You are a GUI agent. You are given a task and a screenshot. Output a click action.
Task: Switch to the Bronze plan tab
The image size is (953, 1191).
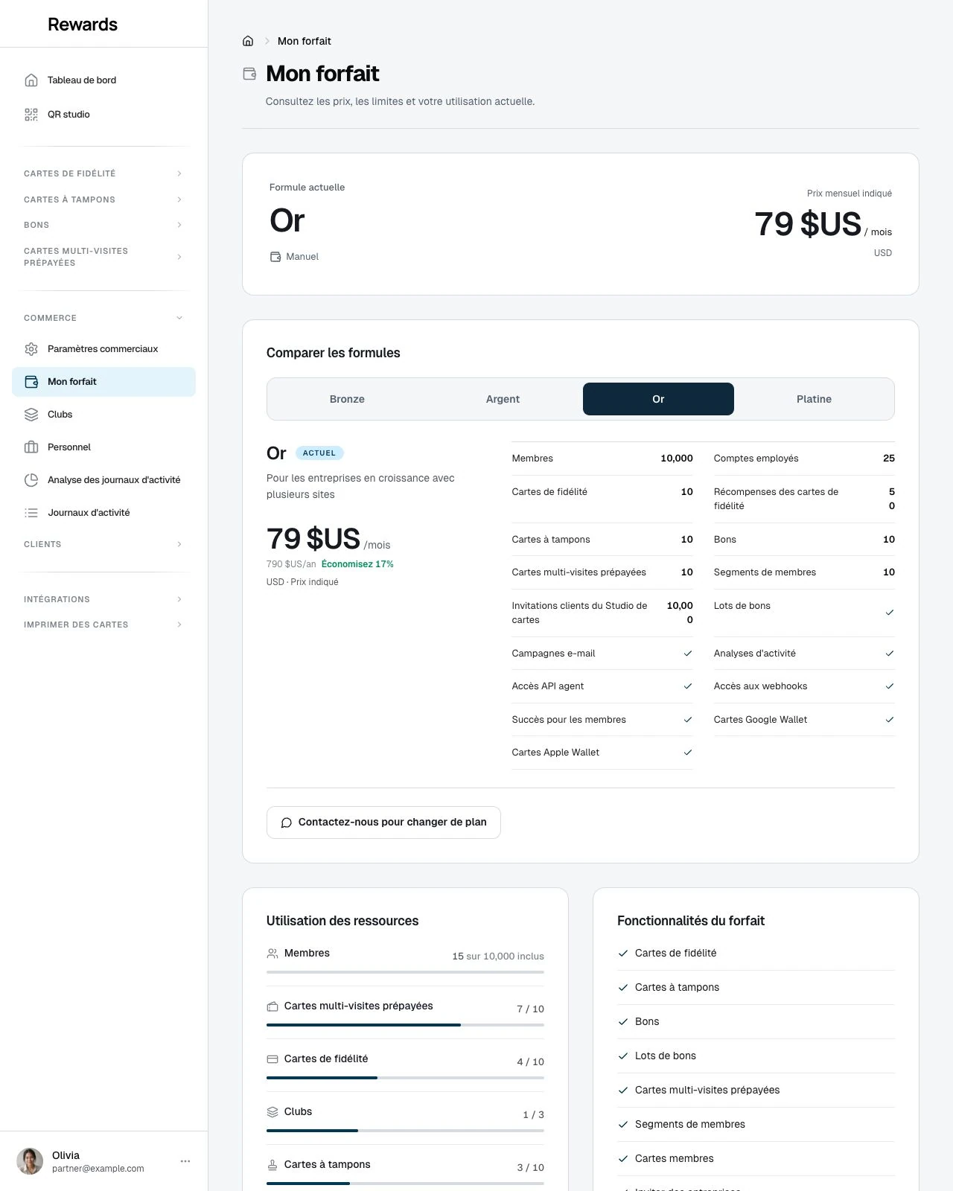point(347,399)
